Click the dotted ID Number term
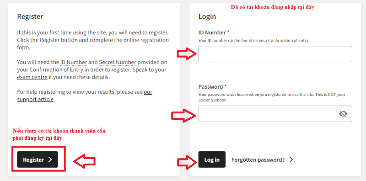Viewport: 366px width, 181px height. [74, 63]
